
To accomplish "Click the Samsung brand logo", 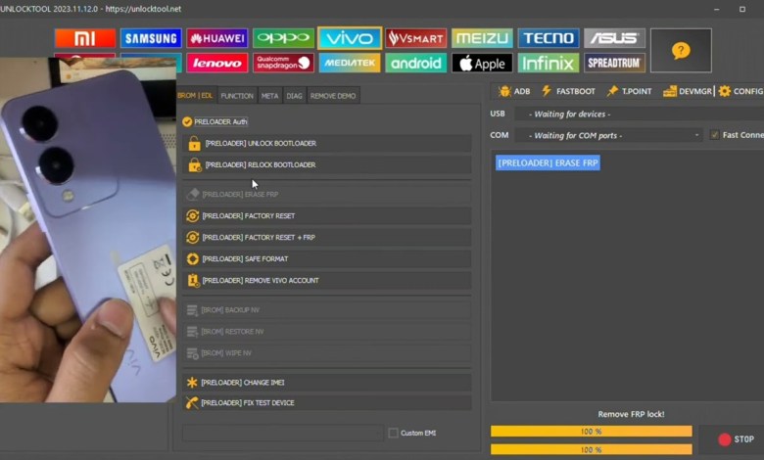I will 151,38.
